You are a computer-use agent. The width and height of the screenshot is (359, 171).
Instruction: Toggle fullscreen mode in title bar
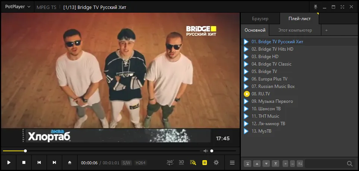point(342,7)
